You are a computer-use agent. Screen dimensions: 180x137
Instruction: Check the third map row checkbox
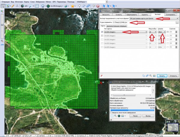coord(102,40)
